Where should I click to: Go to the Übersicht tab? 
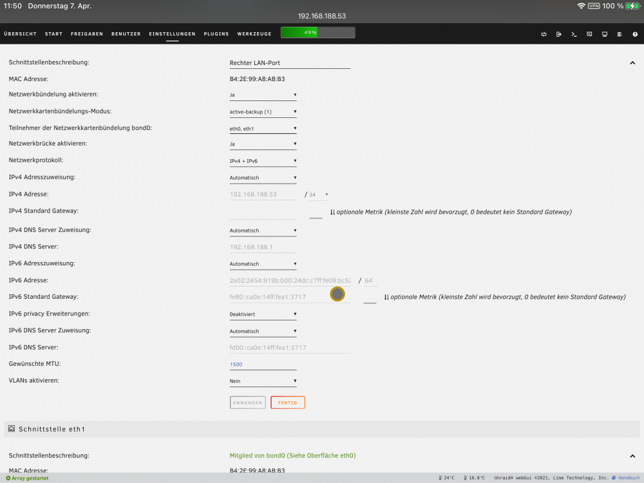(x=20, y=34)
